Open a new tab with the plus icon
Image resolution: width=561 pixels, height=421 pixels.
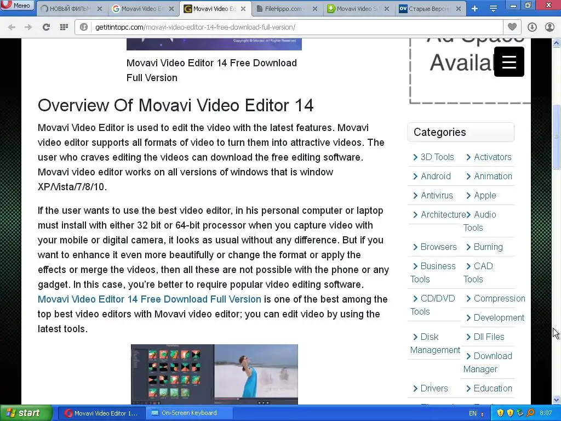[x=475, y=9]
